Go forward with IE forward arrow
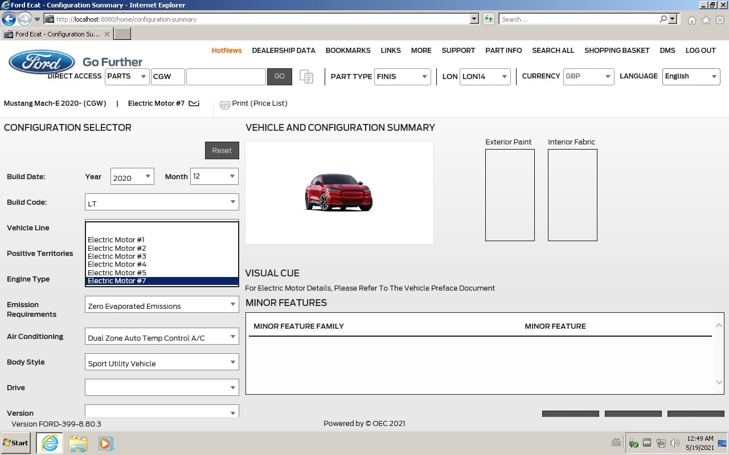Image resolution: width=729 pixels, height=455 pixels. tap(24, 19)
